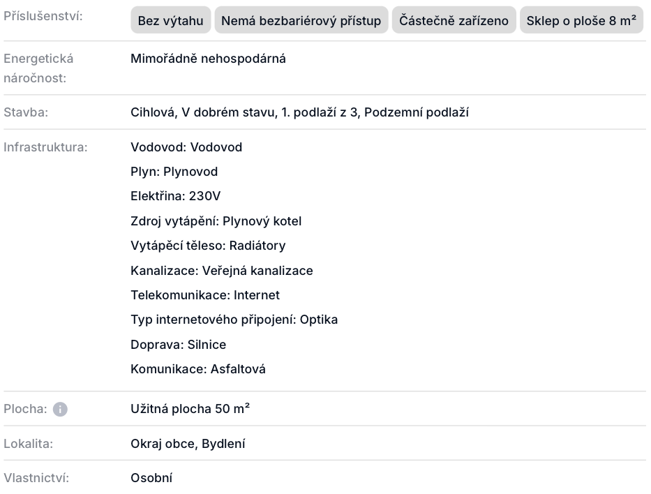Click the "Mimořádně nehospodárná" energy rating text

[x=208, y=59]
